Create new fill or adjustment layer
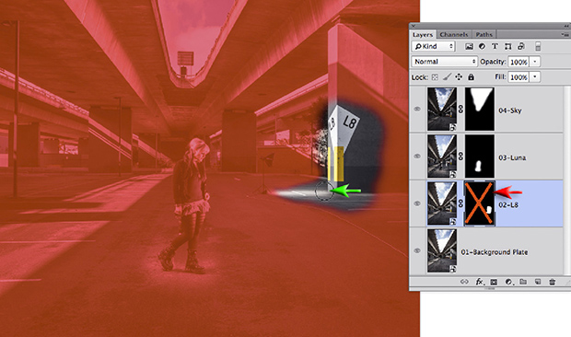571x337 pixels. (x=508, y=282)
